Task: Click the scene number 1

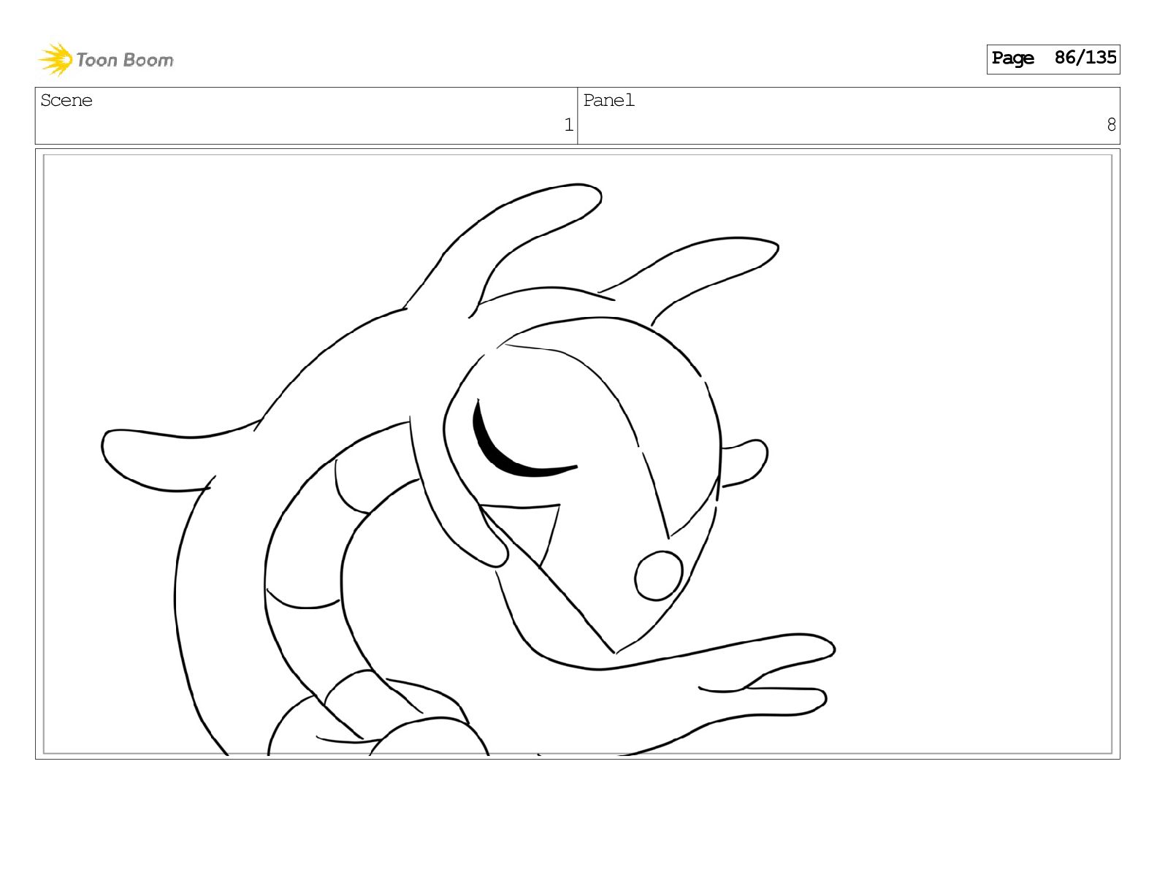Action: click(568, 125)
